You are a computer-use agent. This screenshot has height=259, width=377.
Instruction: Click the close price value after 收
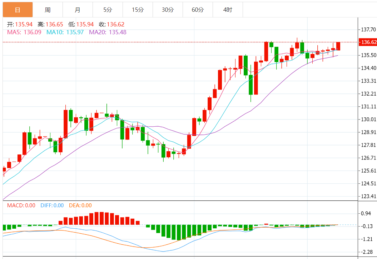point(116,25)
